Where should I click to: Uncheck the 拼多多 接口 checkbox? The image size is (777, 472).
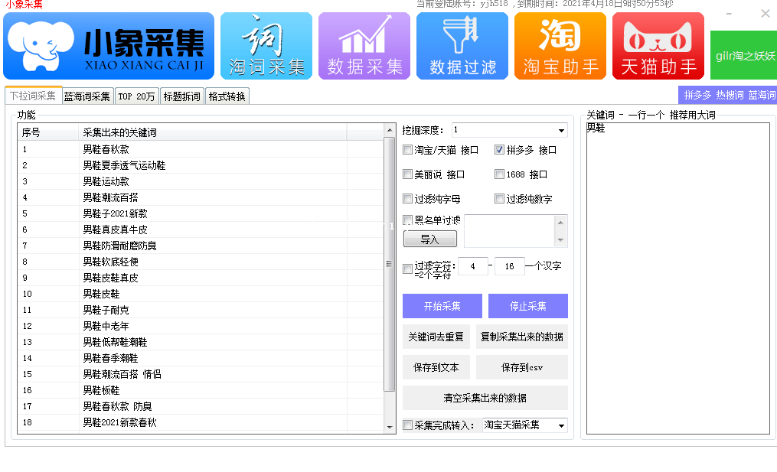499,150
